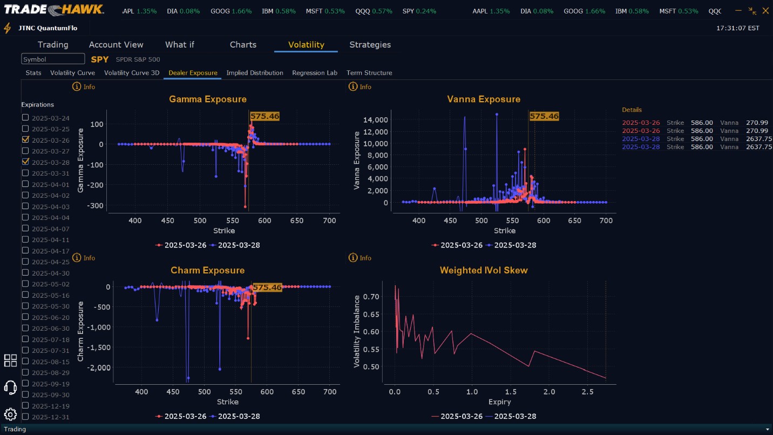Click the 575.46 price marker on Vanna chart
773x435 pixels.
pos(544,116)
